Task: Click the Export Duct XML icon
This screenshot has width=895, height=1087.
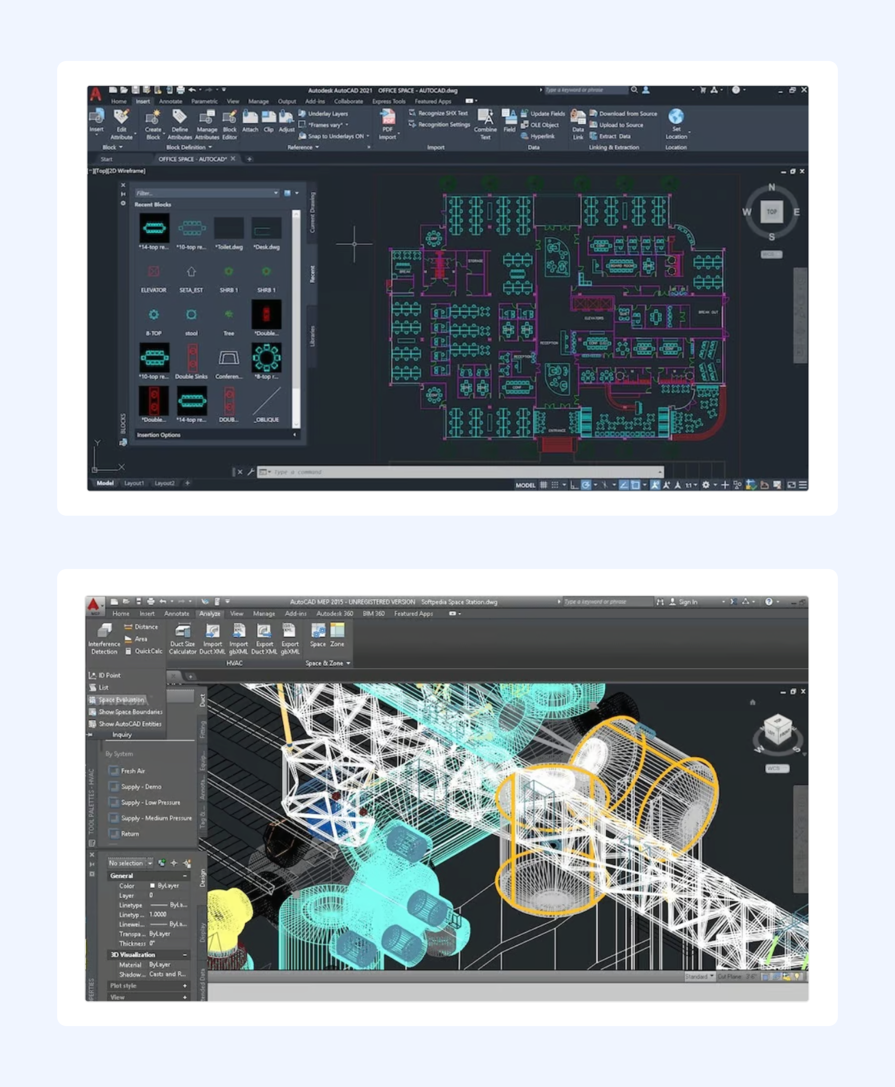Action: (x=264, y=630)
